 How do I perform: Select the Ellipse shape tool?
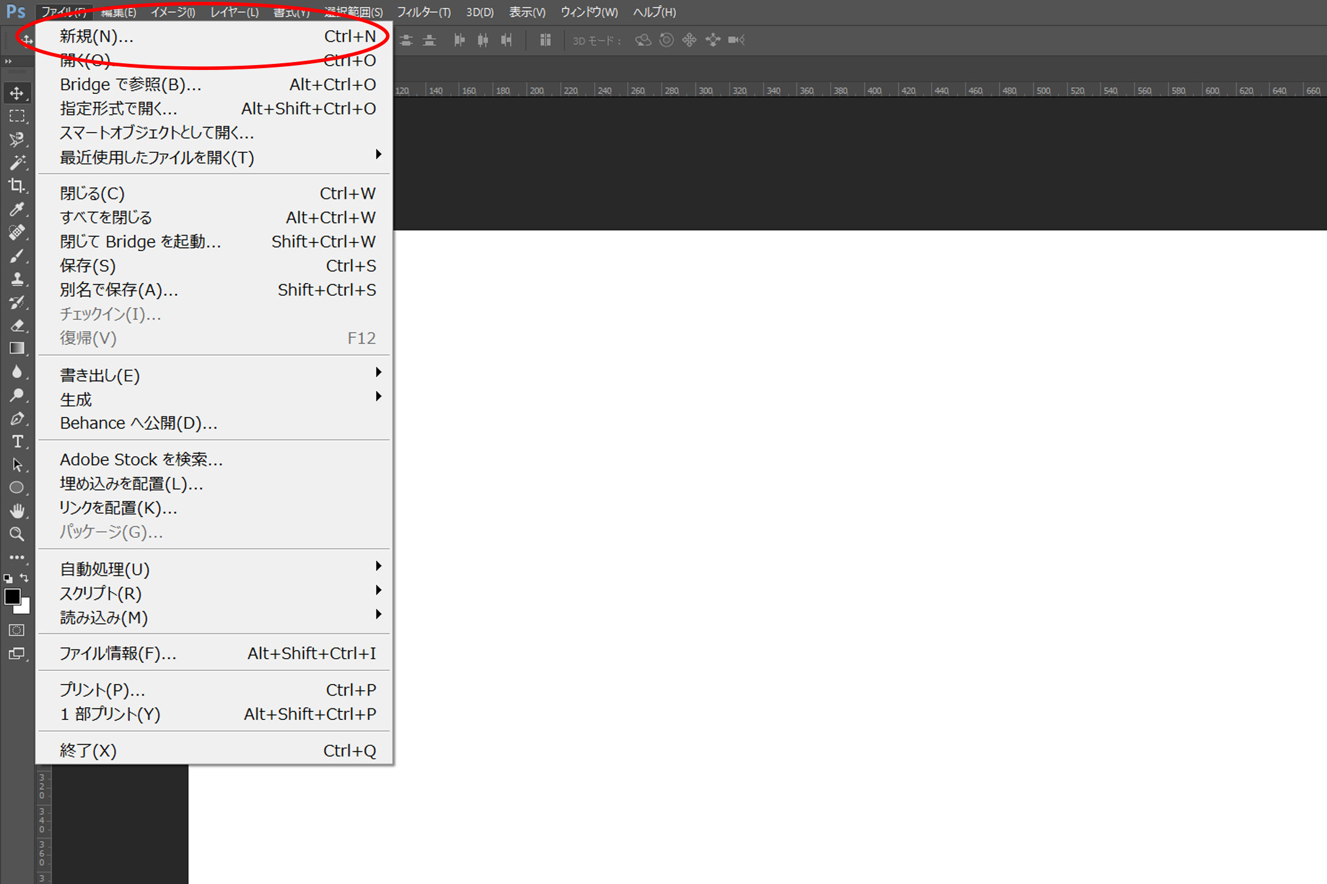pyautogui.click(x=17, y=488)
